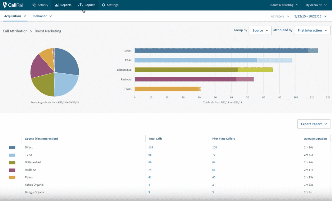
Task: Click the Export Report button
Action: click(314, 124)
